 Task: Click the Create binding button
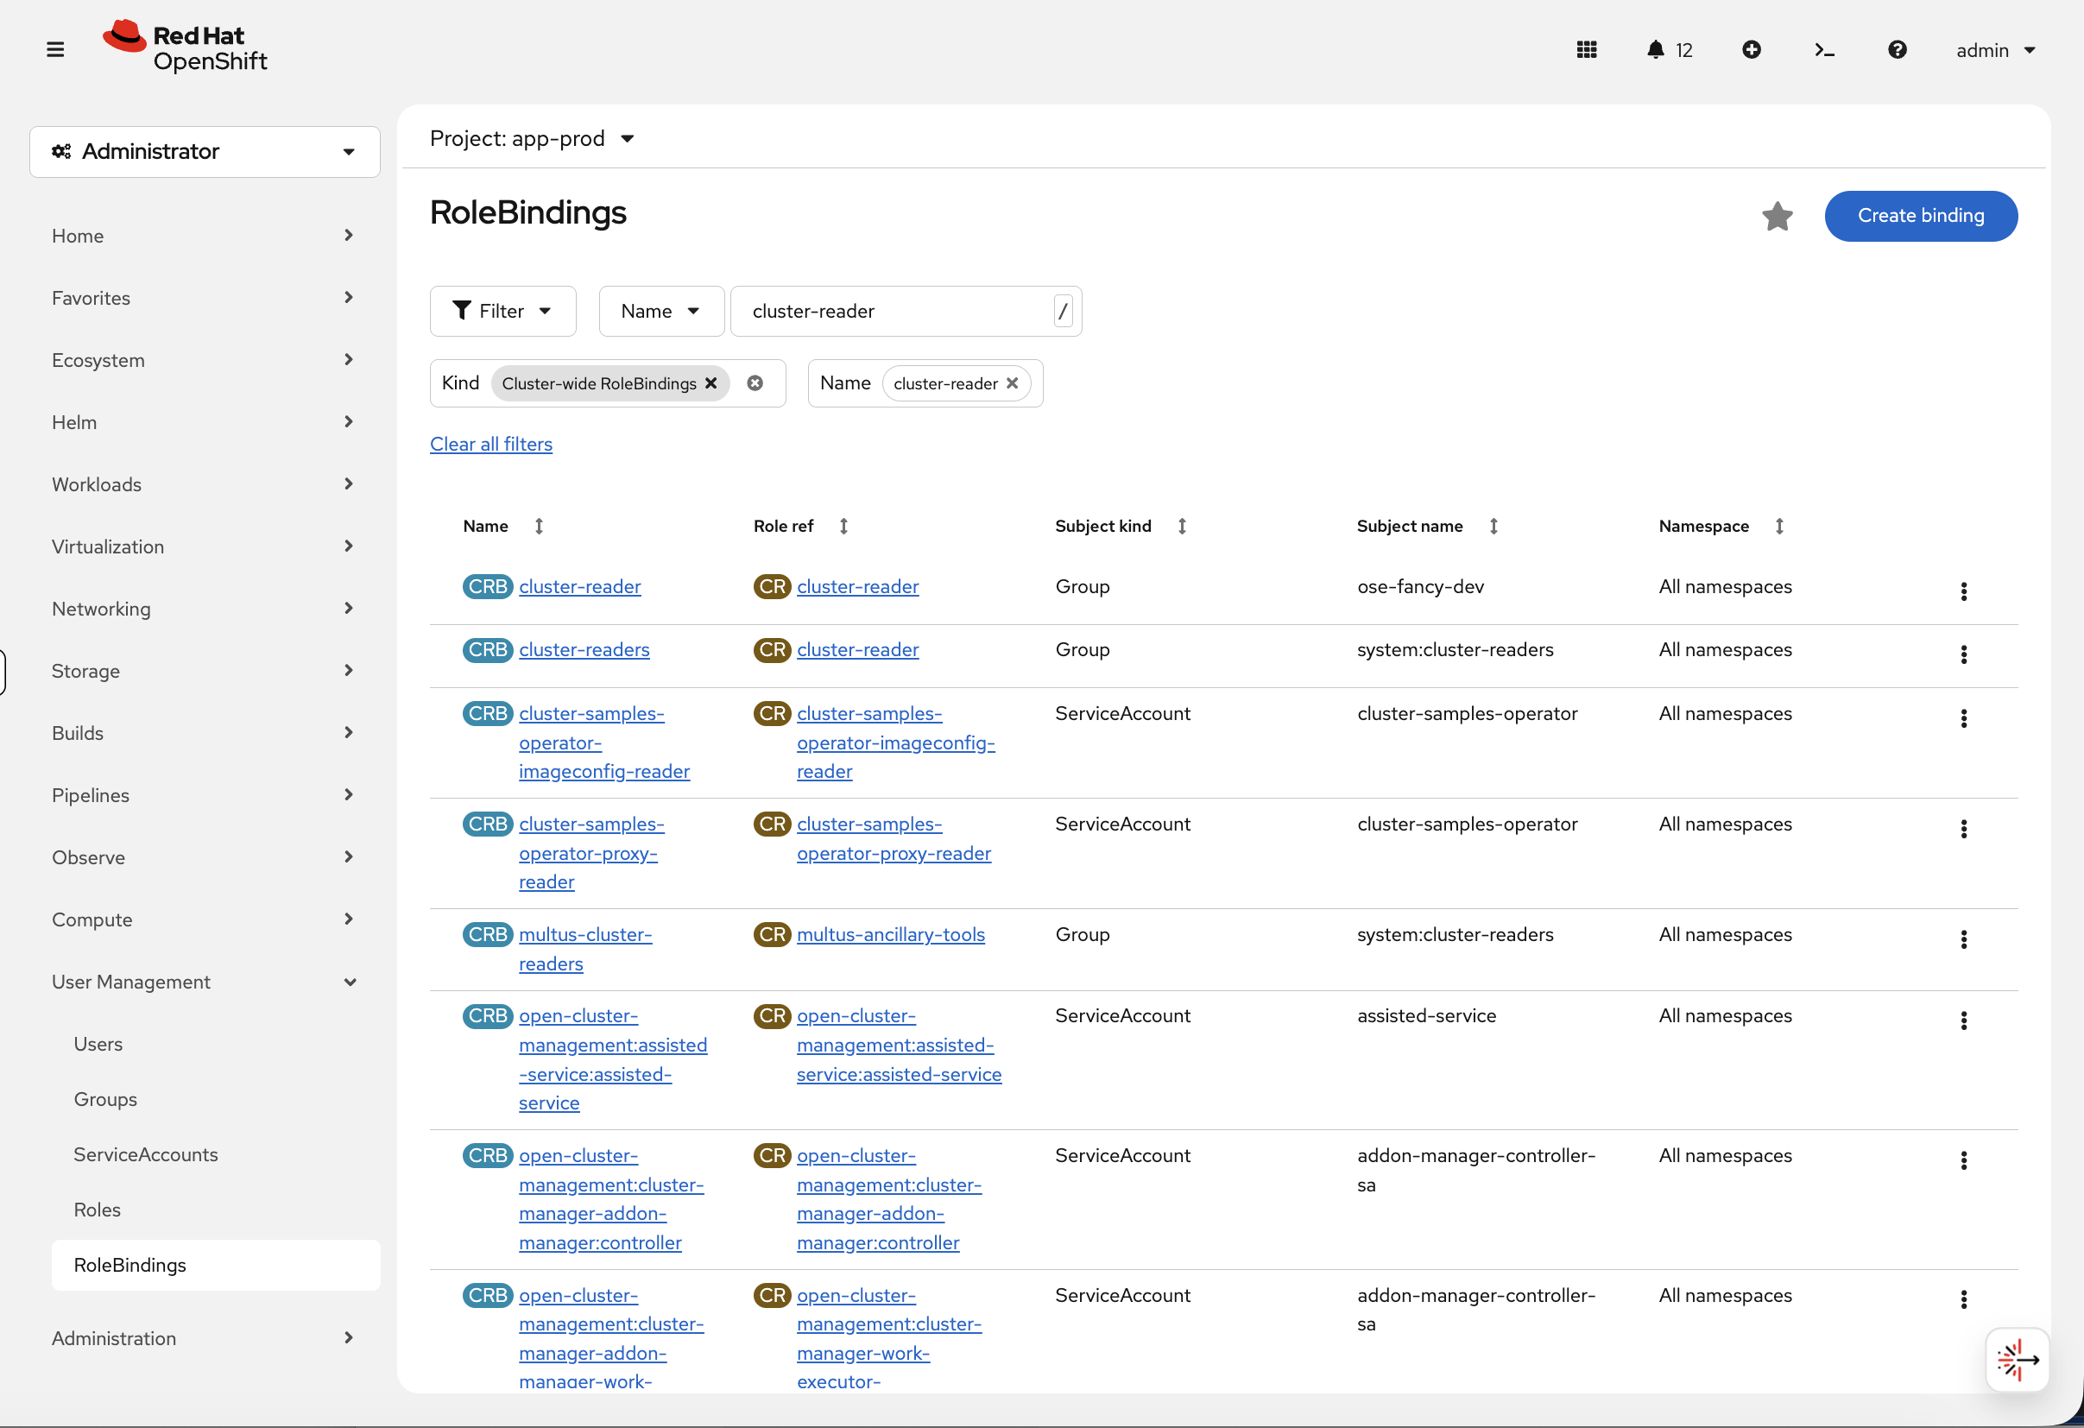(x=1921, y=216)
